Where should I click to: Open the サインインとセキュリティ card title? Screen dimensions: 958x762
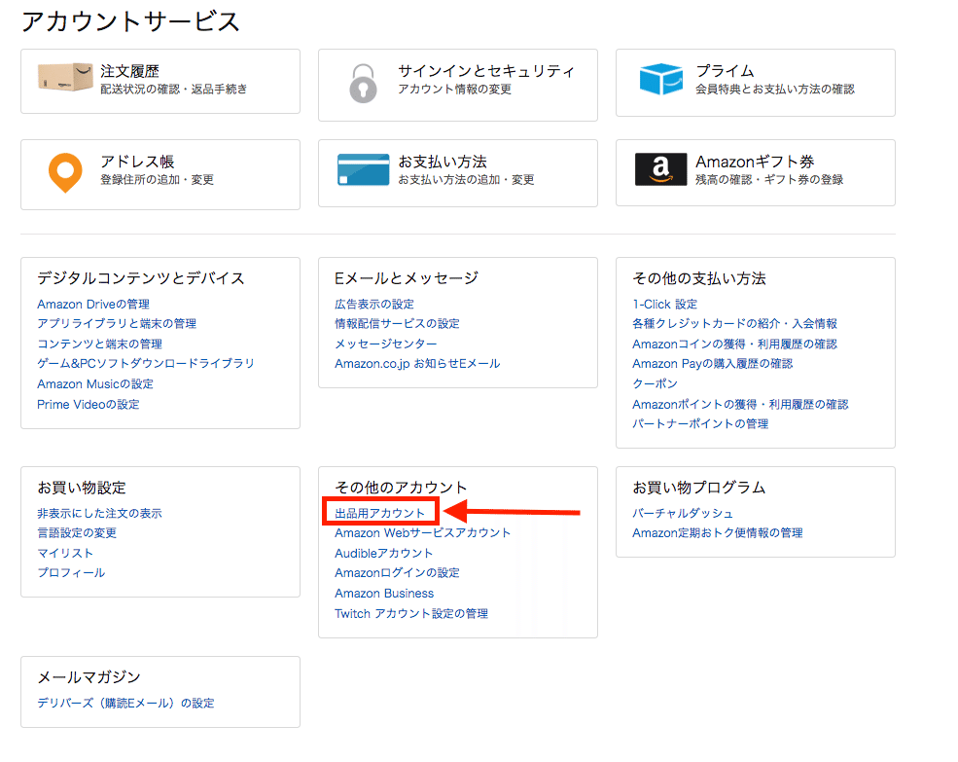(x=486, y=72)
